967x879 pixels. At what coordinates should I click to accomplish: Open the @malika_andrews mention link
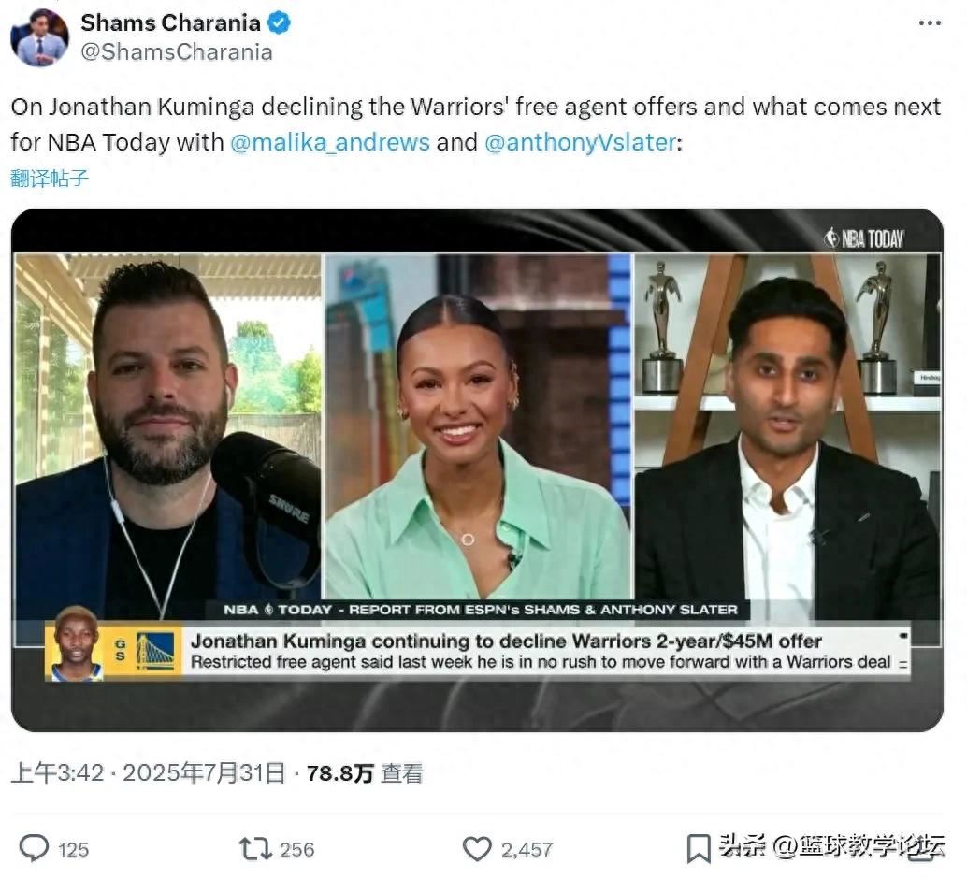[x=330, y=142]
